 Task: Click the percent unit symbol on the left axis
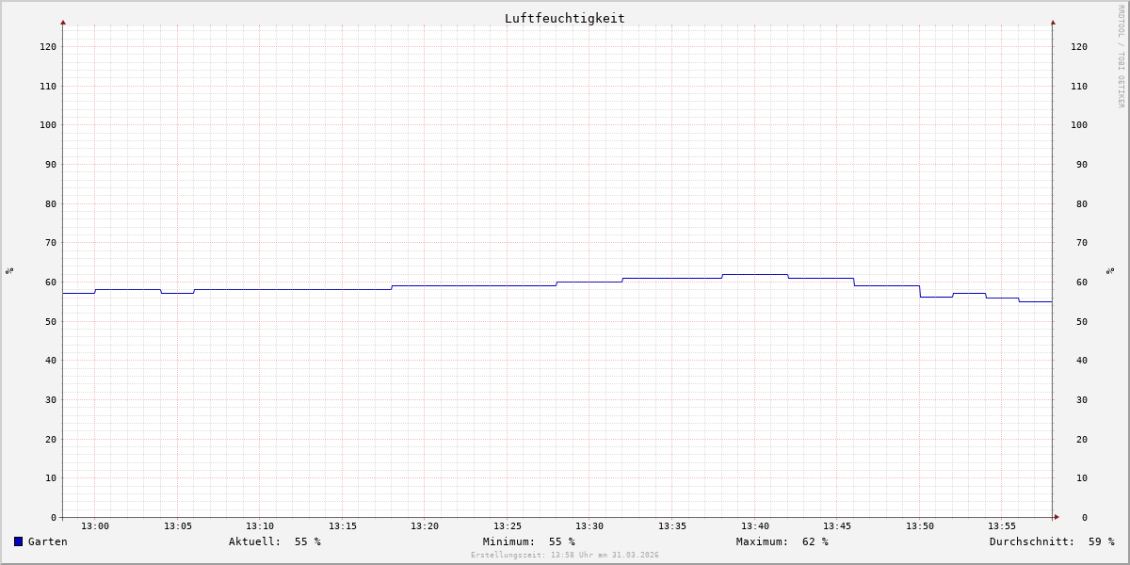pos(9,270)
